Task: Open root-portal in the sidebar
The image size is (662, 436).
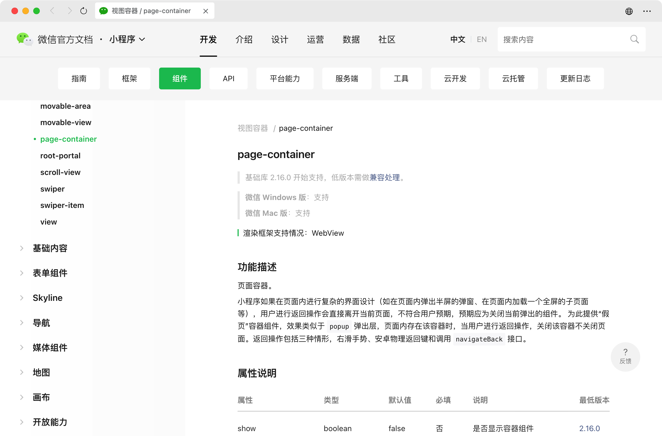Action: click(60, 156)
